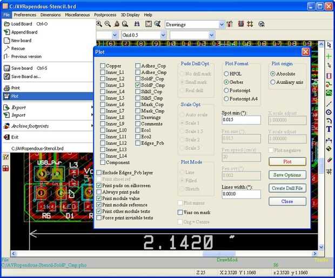
Task: Select the draw circle tool
Action: tap(329, 112)
